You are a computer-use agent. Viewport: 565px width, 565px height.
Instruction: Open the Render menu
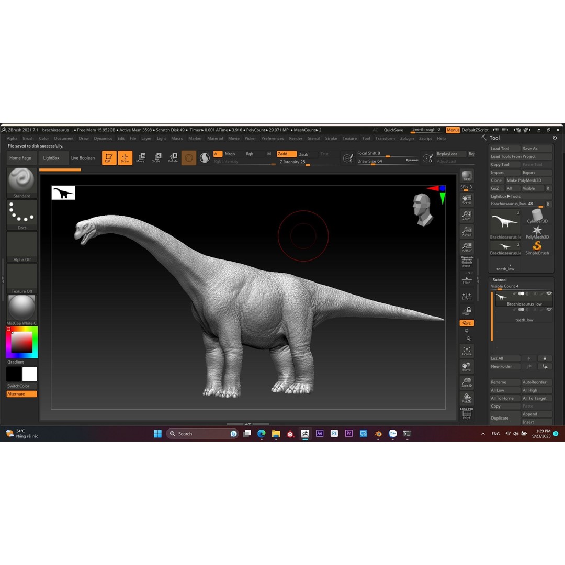pyautogui.click(x=296, y=138)
